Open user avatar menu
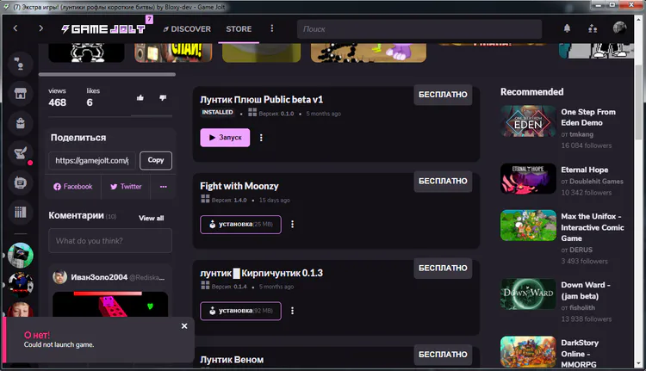Viewport: 646px width, 371px height. [x=619, y=28]
